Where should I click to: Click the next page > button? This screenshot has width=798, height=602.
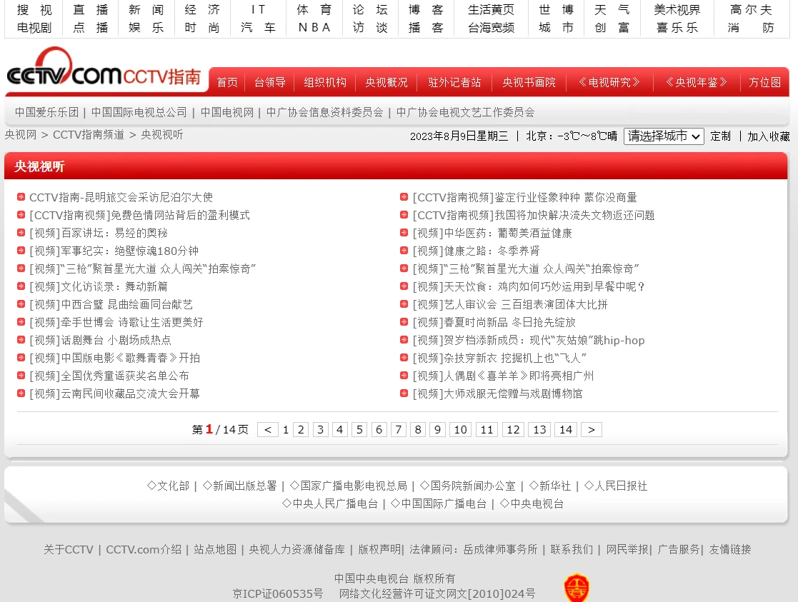pos(592,429)
